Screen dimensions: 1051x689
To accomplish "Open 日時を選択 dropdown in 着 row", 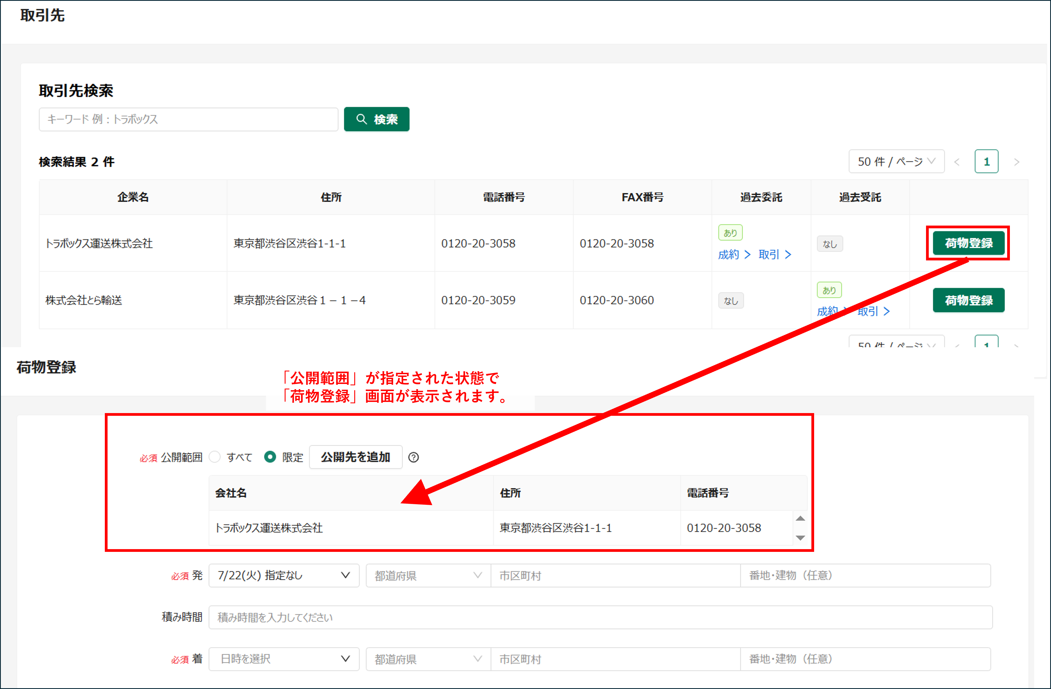I will pos(284,659).
